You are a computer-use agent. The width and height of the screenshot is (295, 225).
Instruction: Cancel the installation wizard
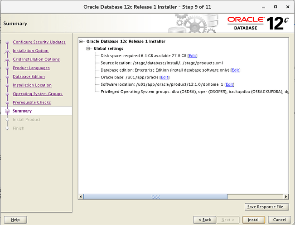[x=280, y=220]
